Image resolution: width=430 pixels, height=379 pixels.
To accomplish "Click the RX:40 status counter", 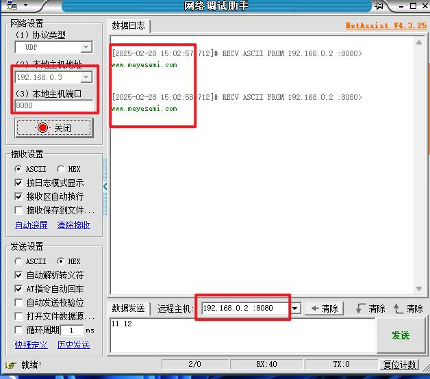I will coord(266,364).
